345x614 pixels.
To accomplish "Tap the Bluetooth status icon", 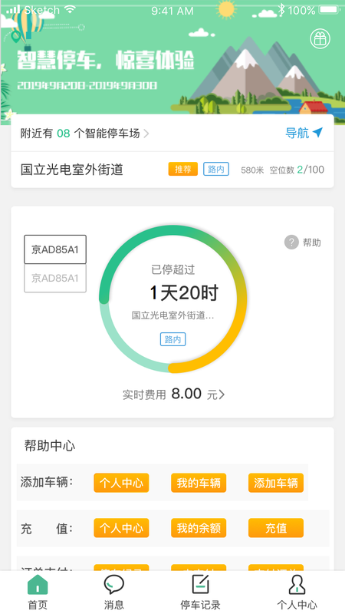I will pyautogui.click(x=281, y=10).
